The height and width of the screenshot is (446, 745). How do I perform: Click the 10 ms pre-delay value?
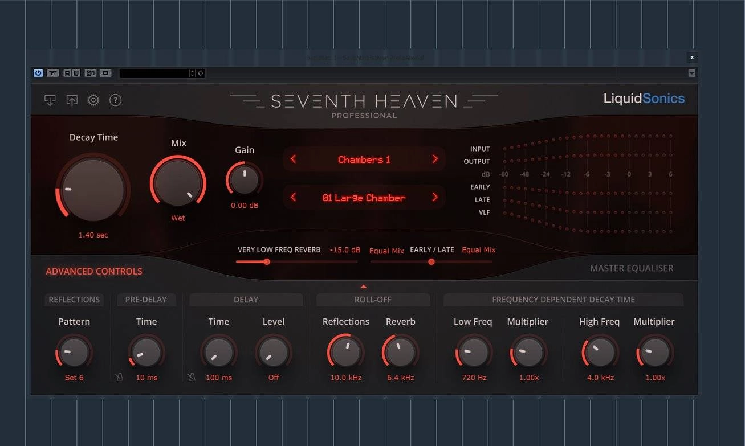click(146, 378)
